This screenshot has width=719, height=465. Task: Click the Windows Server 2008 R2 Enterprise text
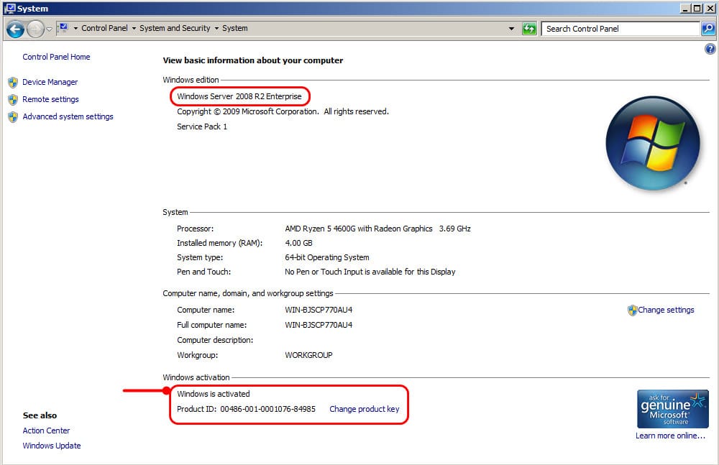(239, 96)
